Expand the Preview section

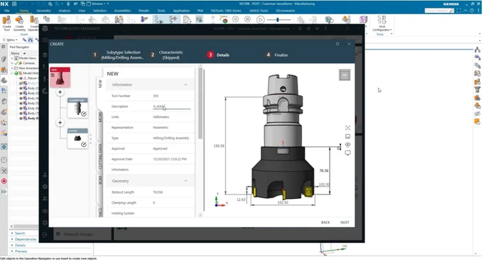click(x=21, y=251)
